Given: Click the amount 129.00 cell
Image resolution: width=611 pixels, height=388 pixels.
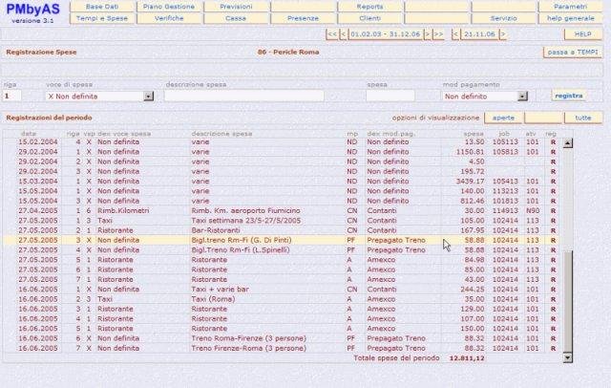Looking at the screenshot, I should 474,309.
